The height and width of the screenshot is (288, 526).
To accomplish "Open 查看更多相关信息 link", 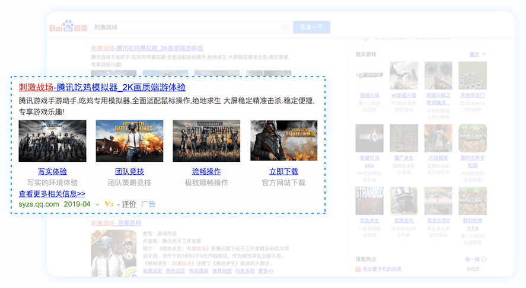I will (52, 194).
